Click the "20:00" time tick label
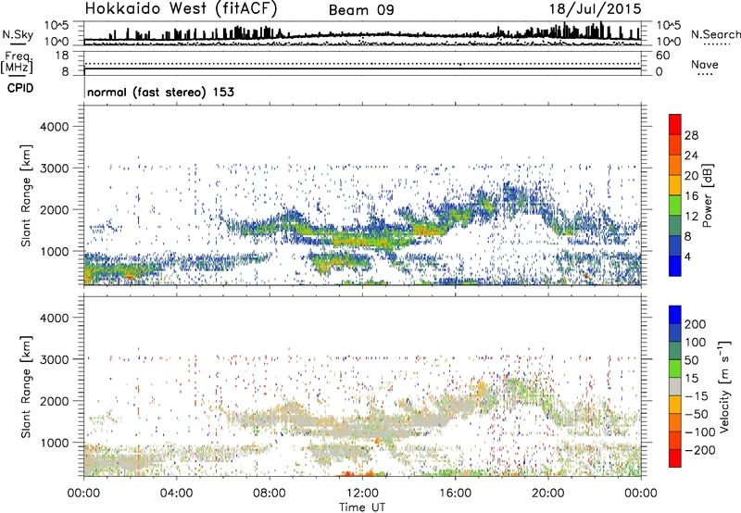Viewport: 741px width, 513px height. tap(547, 494)
